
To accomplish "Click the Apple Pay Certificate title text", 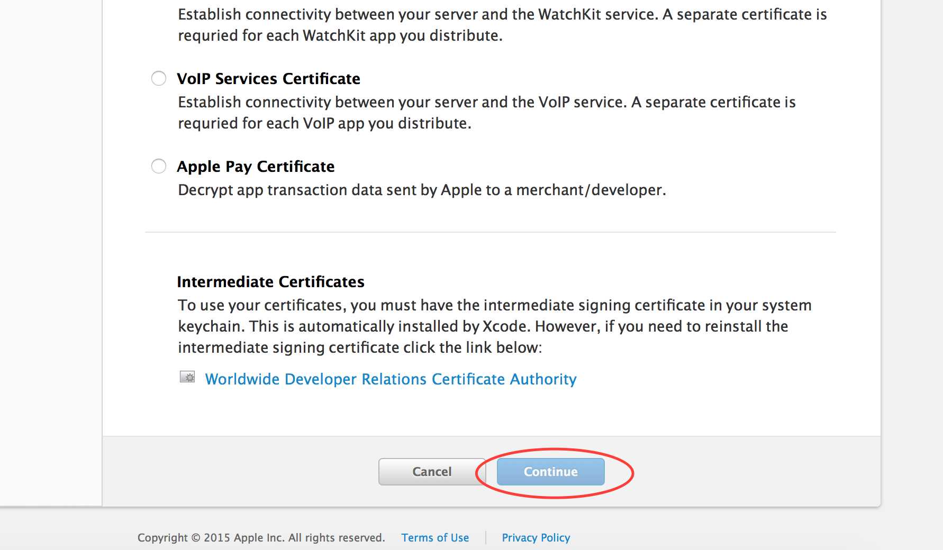I will click(256, 167).
